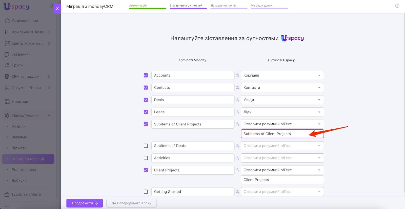The height and width of the screenshot is (209, 405).
Task: Click the Tariff and payment icon
Action: 7,194
